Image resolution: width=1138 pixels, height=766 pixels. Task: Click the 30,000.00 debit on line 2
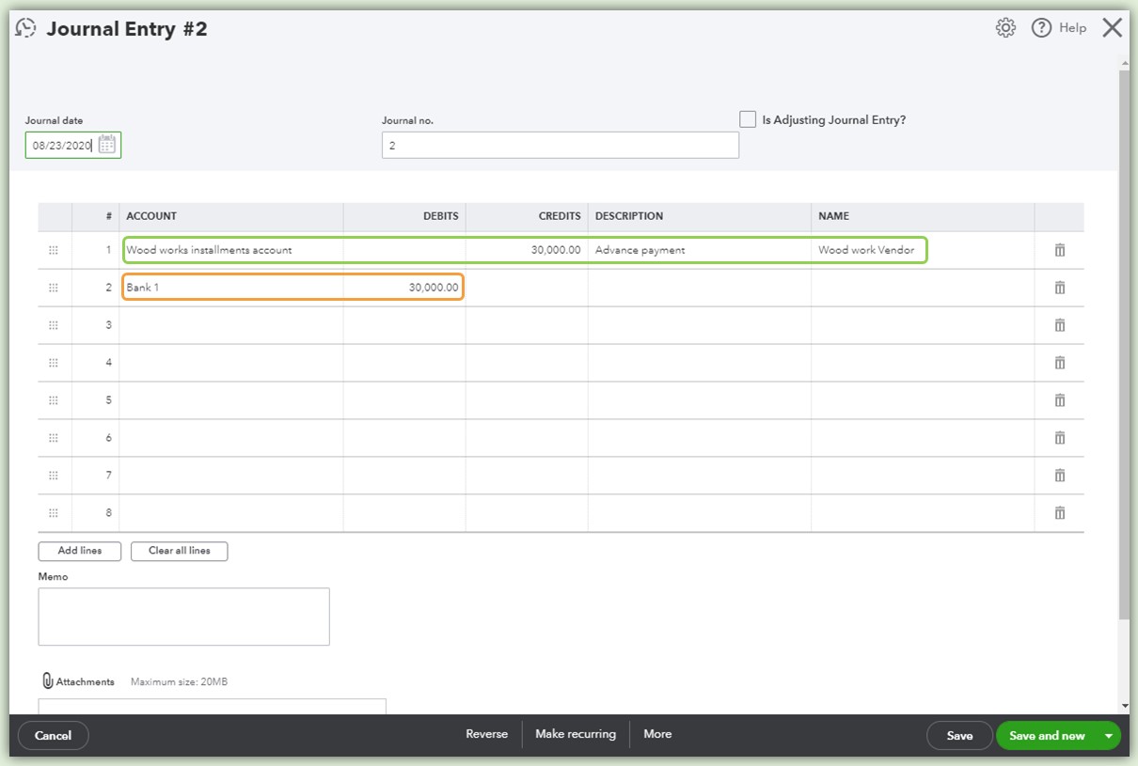pos(404,288)
